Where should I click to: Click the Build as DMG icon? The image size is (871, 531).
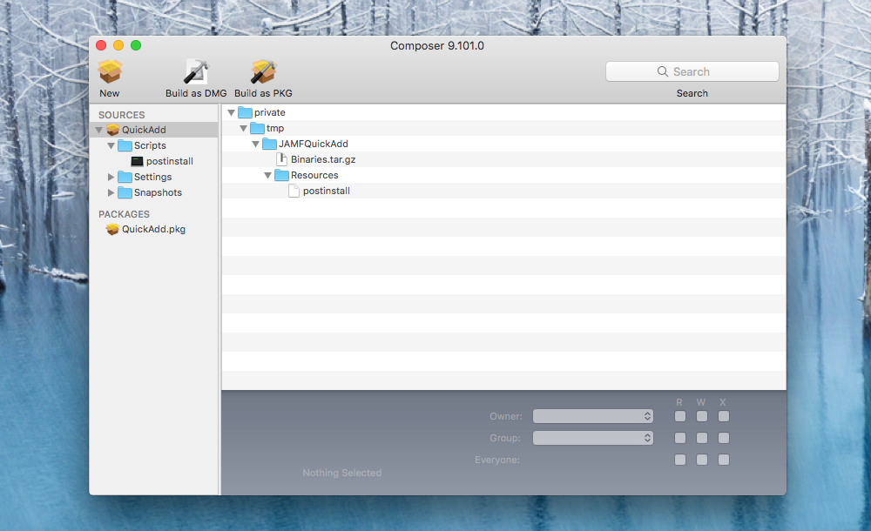196,72
